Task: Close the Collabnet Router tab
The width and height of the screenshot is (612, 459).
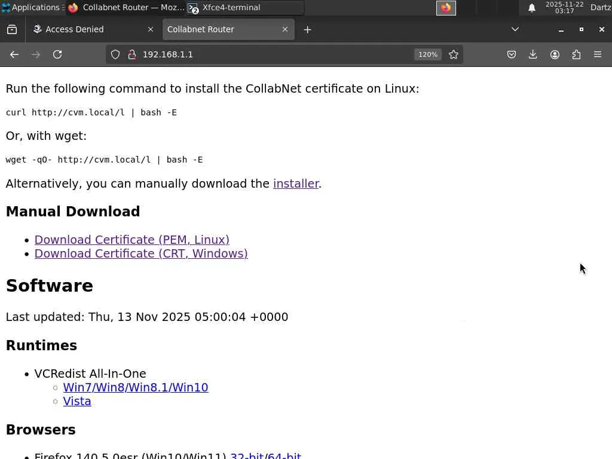Action: pos(285,29)
